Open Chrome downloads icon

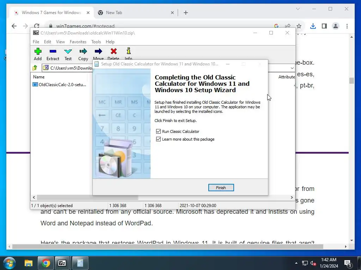coord(313,26)
